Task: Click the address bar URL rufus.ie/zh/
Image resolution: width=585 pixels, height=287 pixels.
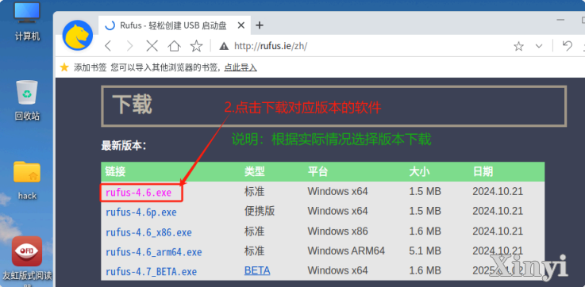Action: [271, 46]
